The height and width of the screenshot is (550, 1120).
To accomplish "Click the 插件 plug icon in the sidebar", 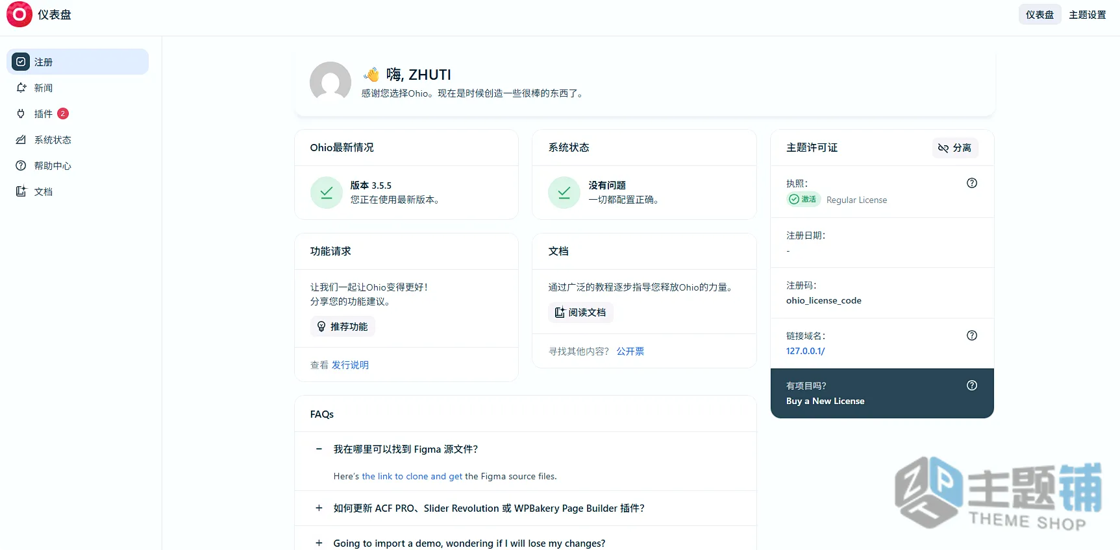I will (x=21, y=114).
